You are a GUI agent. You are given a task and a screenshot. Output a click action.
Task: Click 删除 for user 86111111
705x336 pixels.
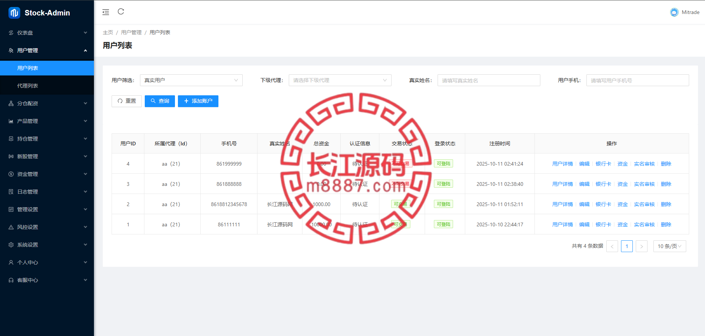click(x=666, y=224)
